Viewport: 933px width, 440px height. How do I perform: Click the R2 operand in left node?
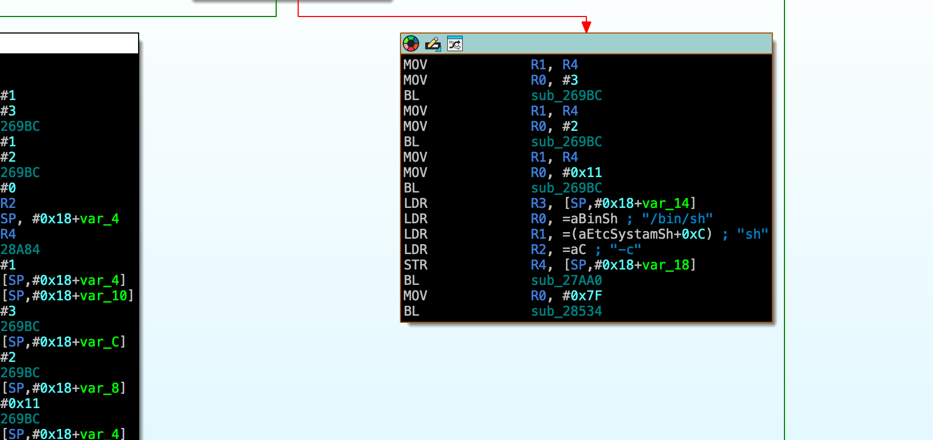(8, 204)
